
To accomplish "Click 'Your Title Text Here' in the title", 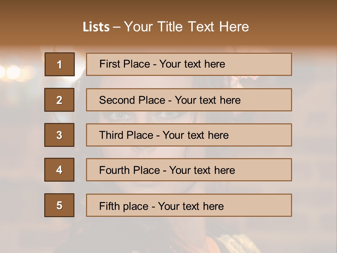I will [186, 27].
